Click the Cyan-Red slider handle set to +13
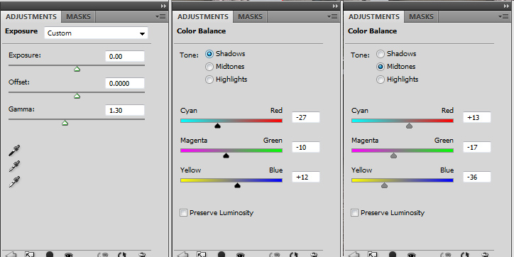514x257 pixels. coord(409,126)
